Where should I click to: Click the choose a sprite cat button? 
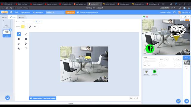coord(178,101)
